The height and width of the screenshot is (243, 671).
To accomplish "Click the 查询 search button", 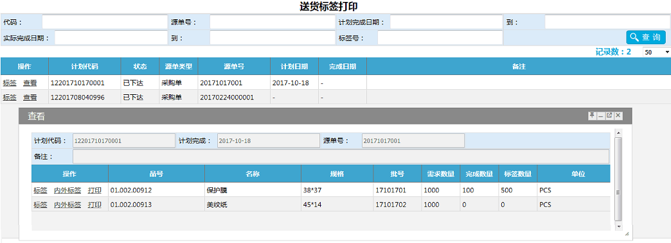I will (646, 37).
